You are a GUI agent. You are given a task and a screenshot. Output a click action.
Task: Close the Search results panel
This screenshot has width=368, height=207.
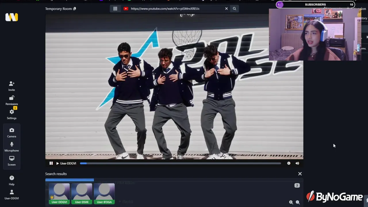point(300,174)
